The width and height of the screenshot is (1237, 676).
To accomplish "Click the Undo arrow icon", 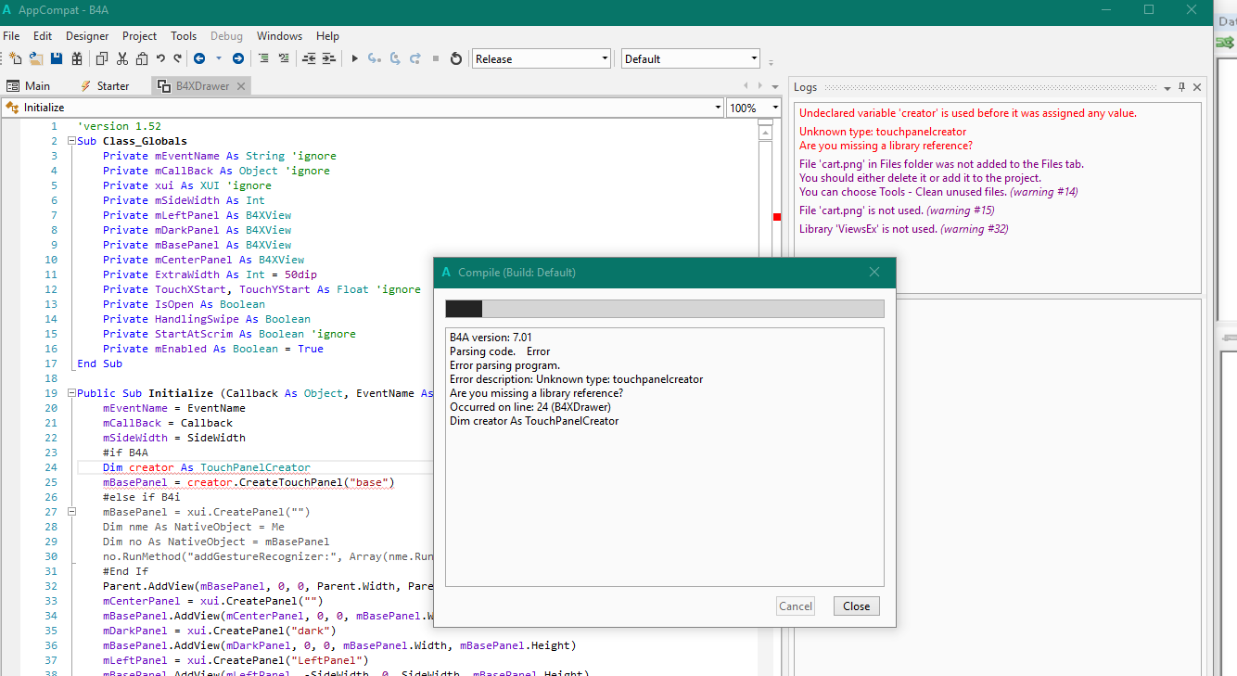I will [x=161, y=58].
